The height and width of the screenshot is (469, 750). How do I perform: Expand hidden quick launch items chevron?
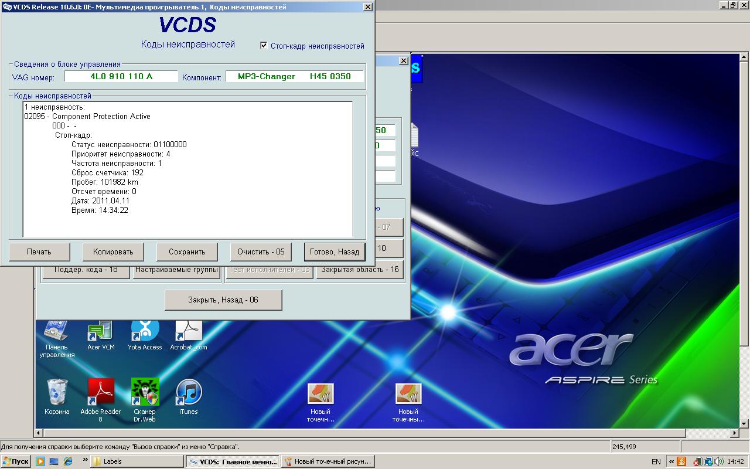(x=85, y=460)
